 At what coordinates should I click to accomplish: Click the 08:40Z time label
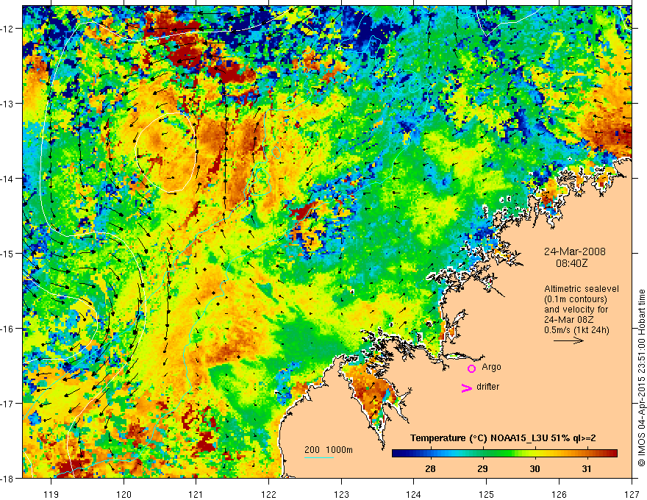click(x=571, y=263)
